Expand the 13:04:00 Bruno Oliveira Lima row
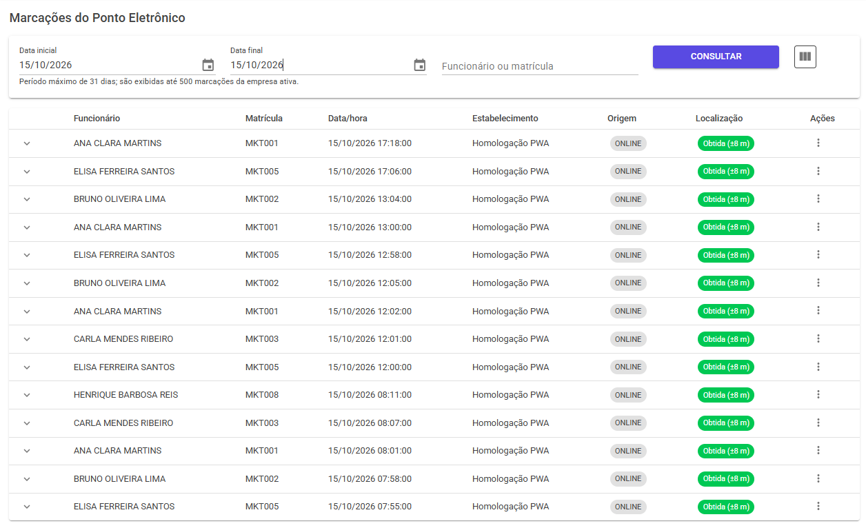The width and height of the screenshot is (866, 528). [x=27, y=199]
